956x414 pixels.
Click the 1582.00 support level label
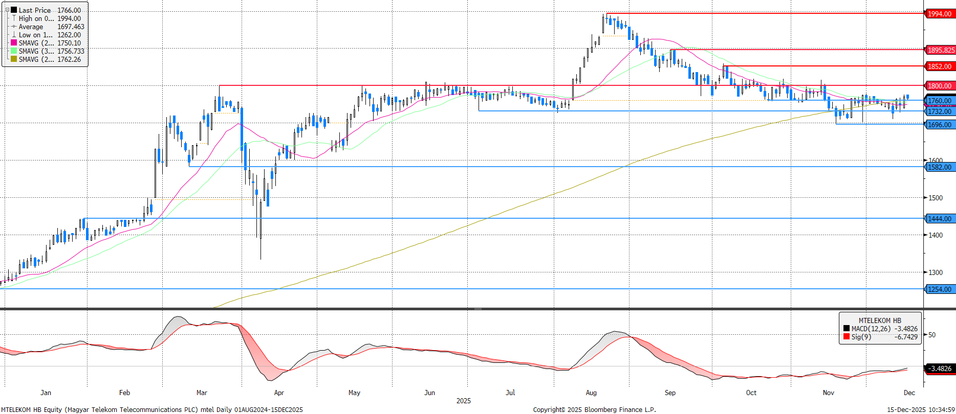(940, 167)
